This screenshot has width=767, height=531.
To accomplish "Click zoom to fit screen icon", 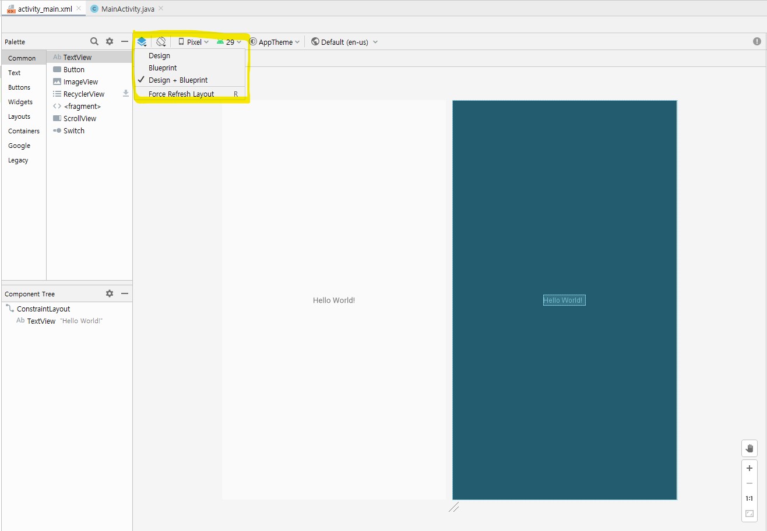I will pyautogui.click(x=750, y=514).
